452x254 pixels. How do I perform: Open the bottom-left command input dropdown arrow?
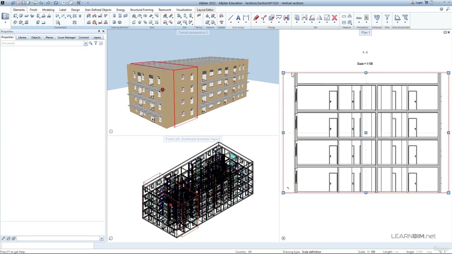tap(102, 238)
